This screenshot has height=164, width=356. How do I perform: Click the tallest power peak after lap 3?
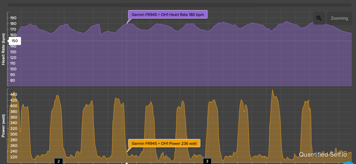click(x=272, y=90)
